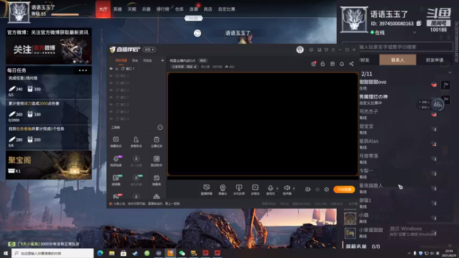459x258 pixels.
Task: Open the 主播任务 tool icon
Action: click(156, 142)
